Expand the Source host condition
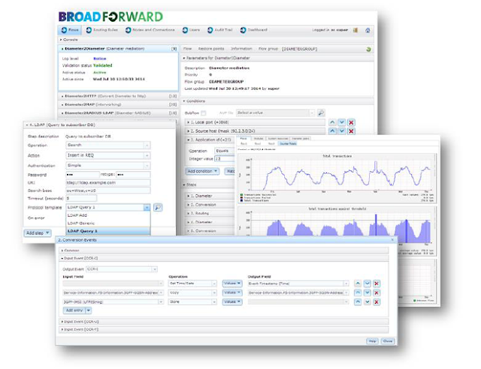The image size is (481, 369). pyautogui.click(x=256, y=131)
